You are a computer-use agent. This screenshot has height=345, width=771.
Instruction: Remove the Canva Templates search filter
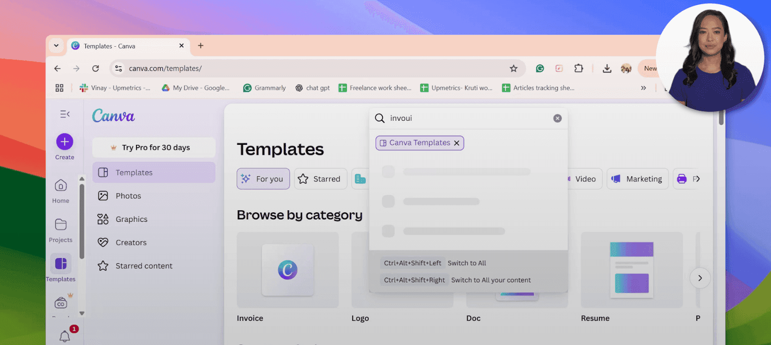coord(457,143)
